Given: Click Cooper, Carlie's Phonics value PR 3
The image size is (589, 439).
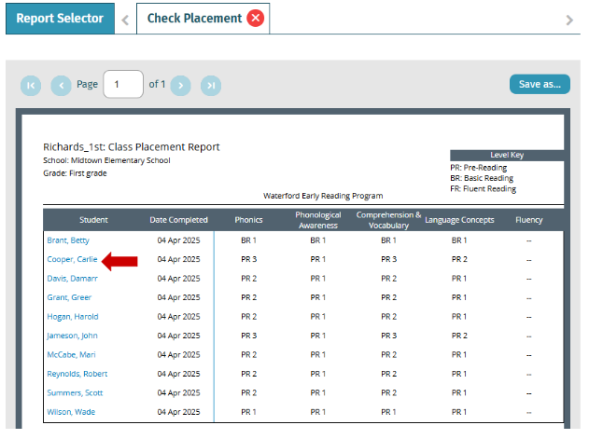Looking at the screenshot, I should [x=248, y=259].
